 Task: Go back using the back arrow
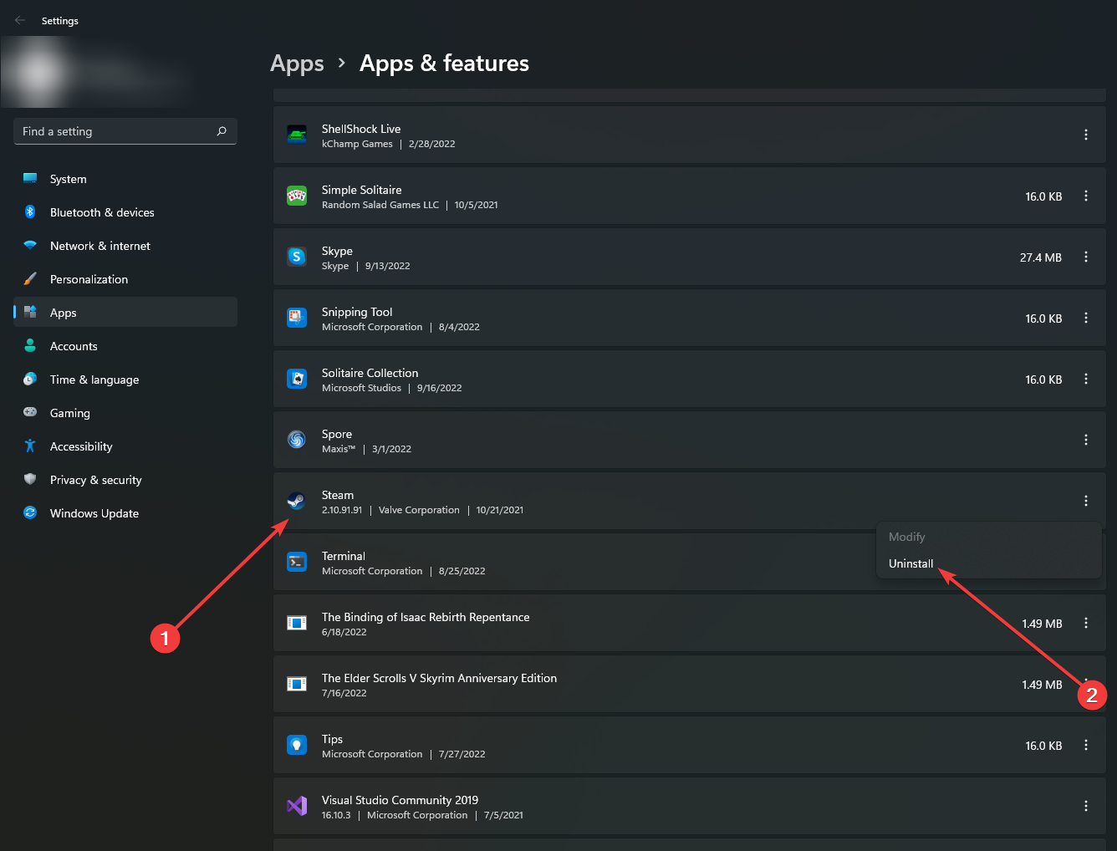click(20, 20)
